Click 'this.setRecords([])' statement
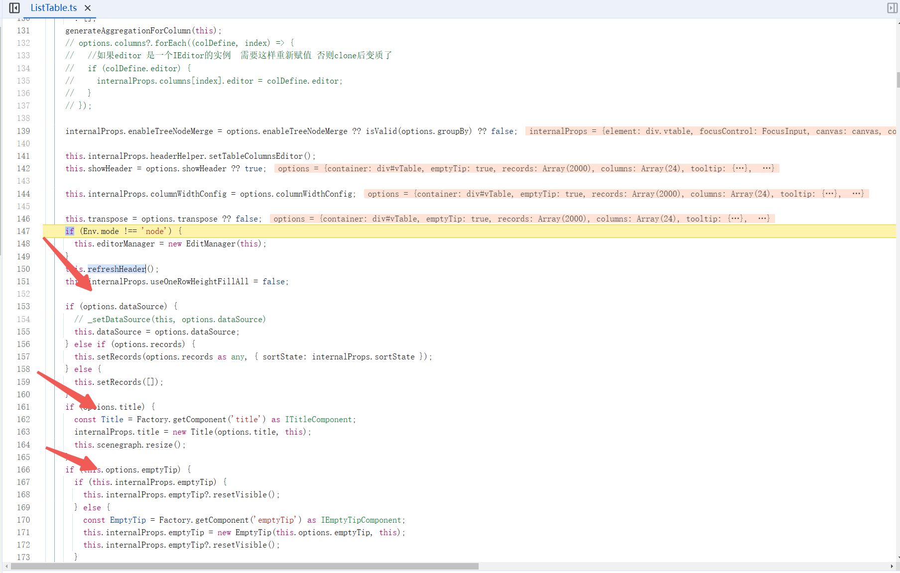This screenshot has width=900, height=573. (x=119, y=382)
